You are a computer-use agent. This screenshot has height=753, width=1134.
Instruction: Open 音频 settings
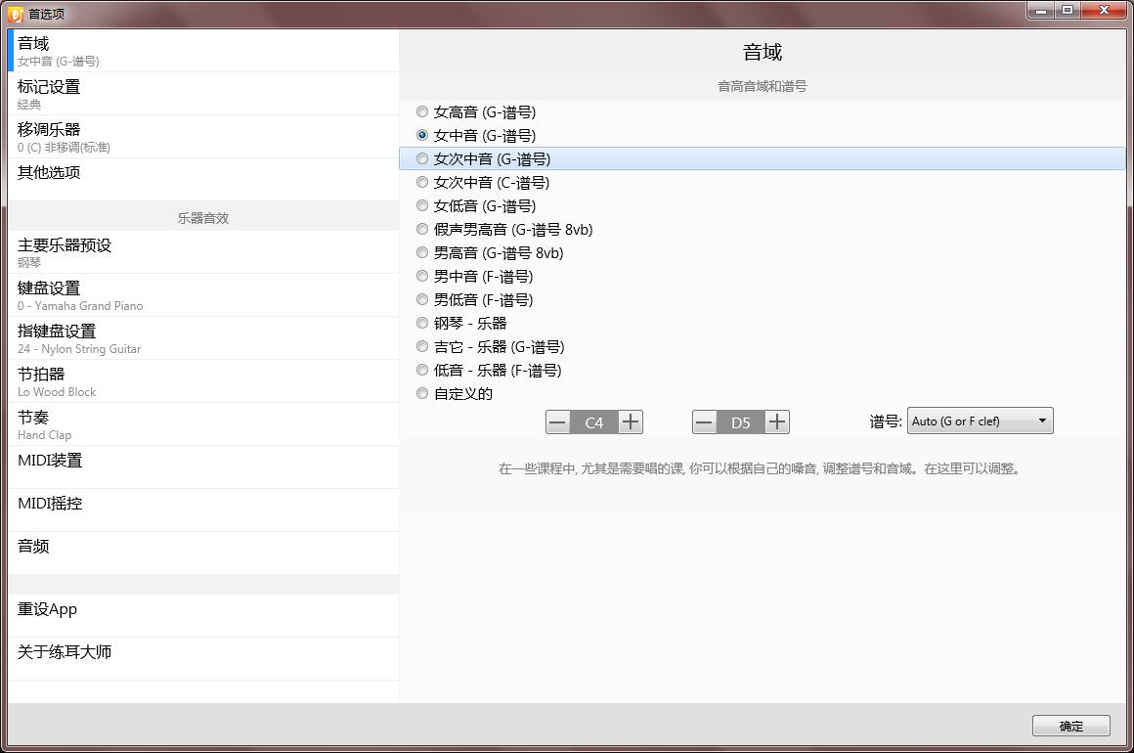coord(204,554)
